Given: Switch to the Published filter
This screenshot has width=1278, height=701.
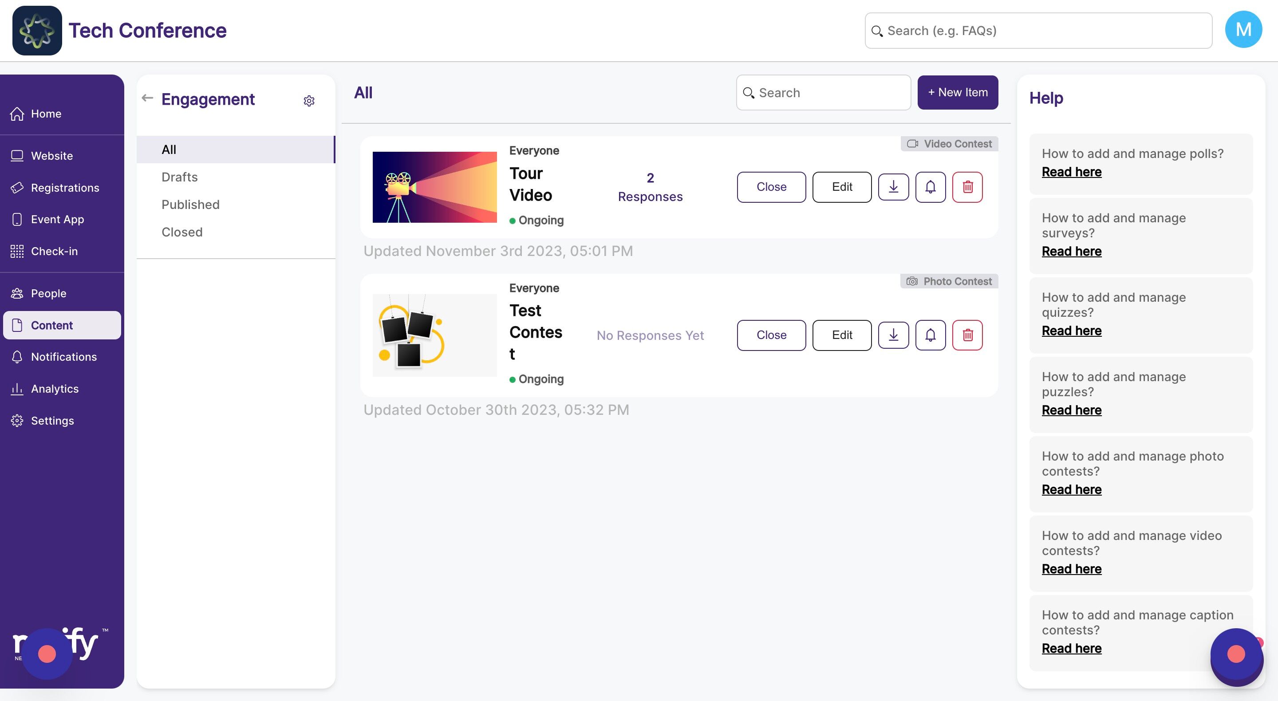Looking at the screenshot, I should (190, 205).
